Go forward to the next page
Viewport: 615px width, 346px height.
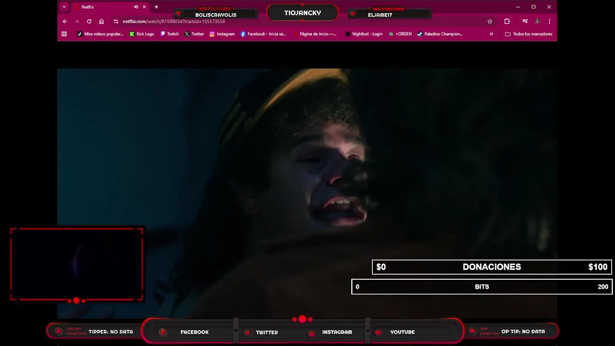click(77, 22)
